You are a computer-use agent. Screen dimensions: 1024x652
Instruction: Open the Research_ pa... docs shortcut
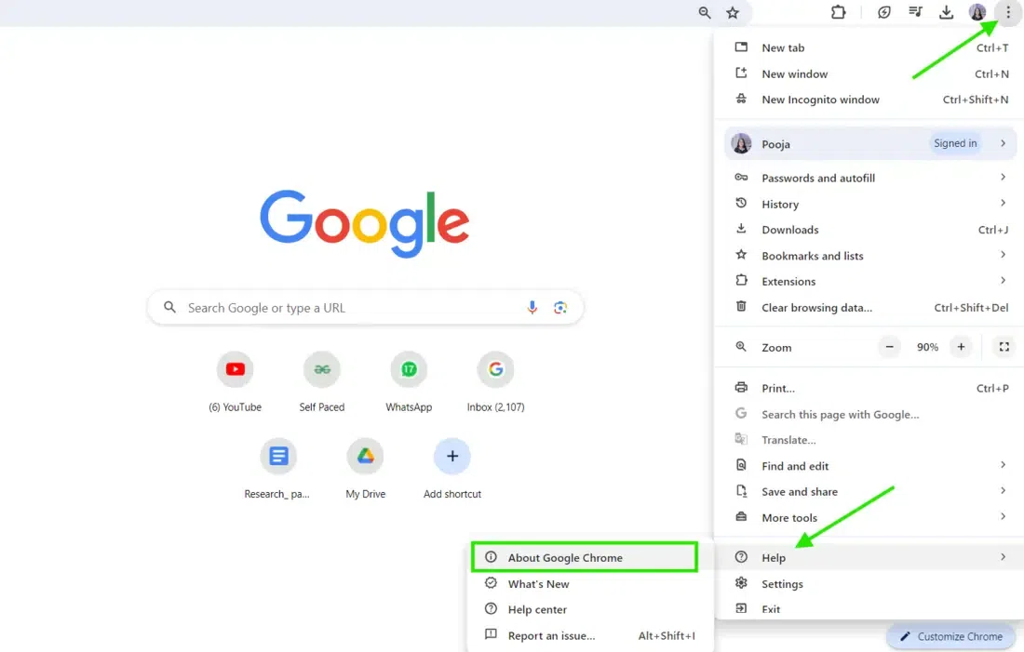(278, 470)
